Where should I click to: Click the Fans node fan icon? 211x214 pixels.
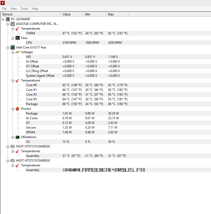coord(18,38)
